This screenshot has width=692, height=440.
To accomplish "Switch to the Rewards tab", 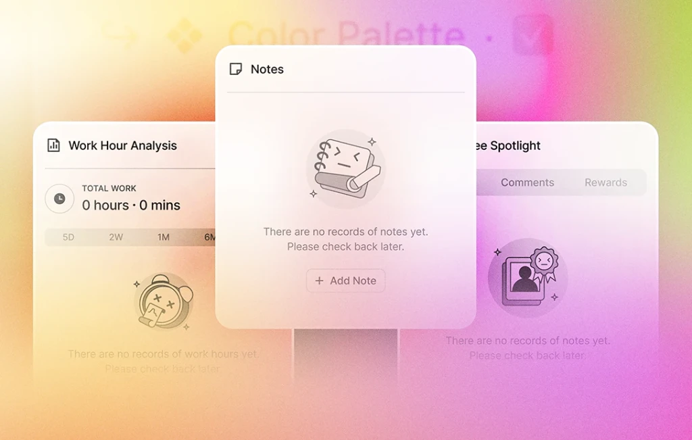I will pos(606,182).
